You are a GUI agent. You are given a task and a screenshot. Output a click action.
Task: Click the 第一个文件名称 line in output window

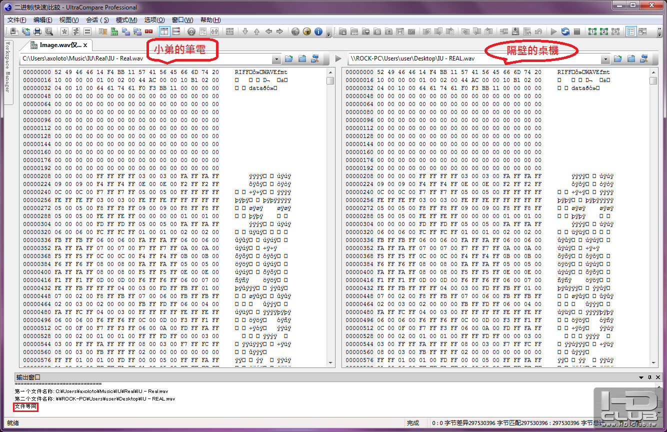pyautogui.click(x=91, y=391)
